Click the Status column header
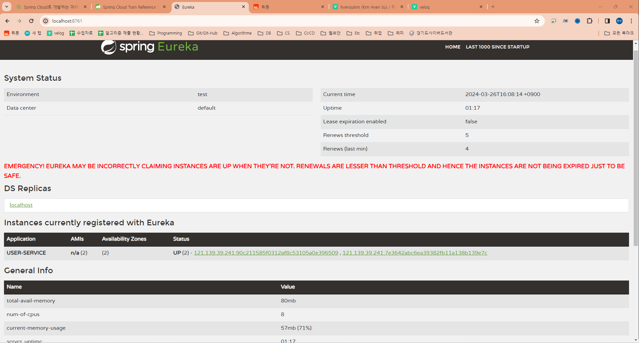The width and height of the screenshot is (639, 343). point(181,239)
